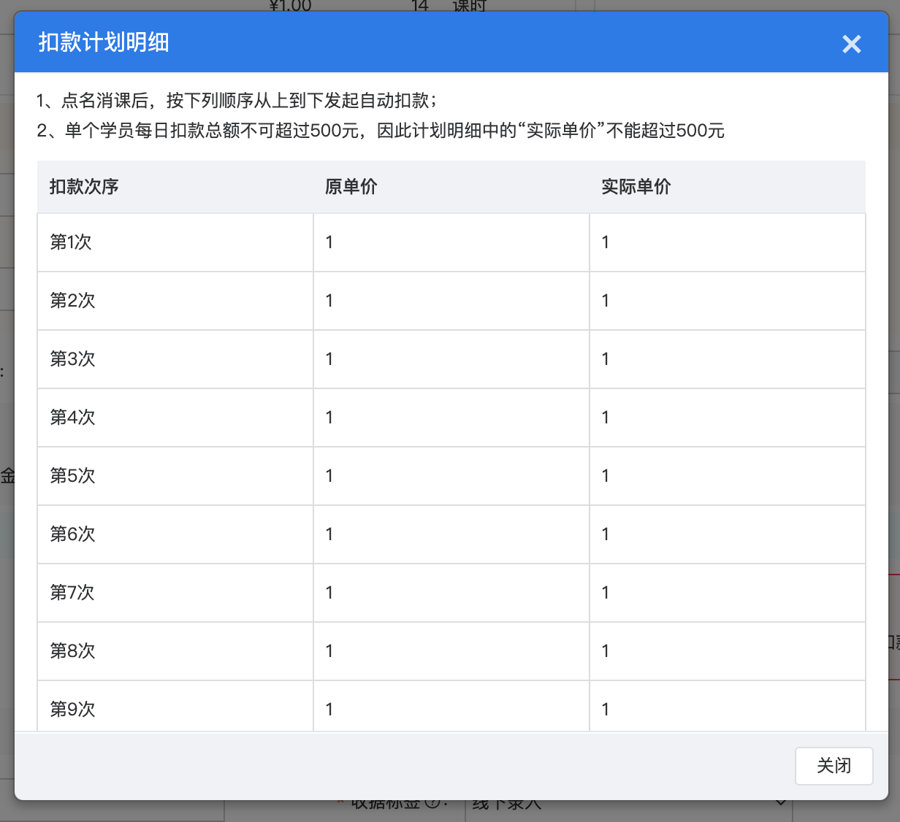Image resolution: width=900 pixels, height=822 pixels.
Task: Click the 关闭 button
Action: pyautogui.click(x=834, y=766)
